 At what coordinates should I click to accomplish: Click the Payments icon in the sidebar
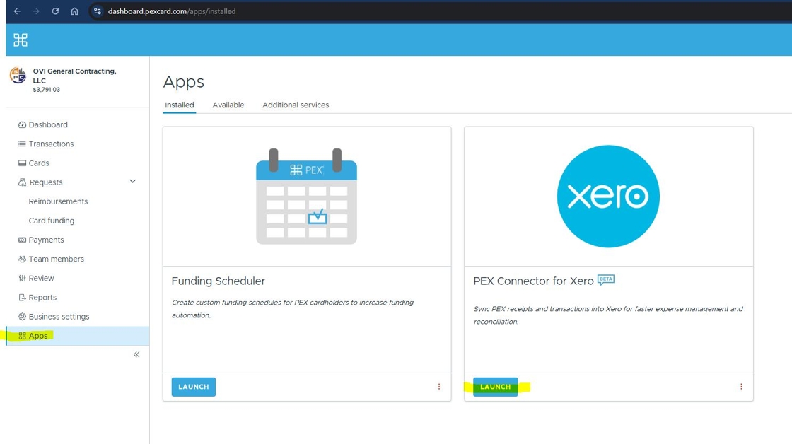point(22,240)
